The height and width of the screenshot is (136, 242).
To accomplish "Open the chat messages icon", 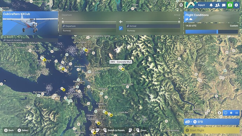I will tap(224, 5).
